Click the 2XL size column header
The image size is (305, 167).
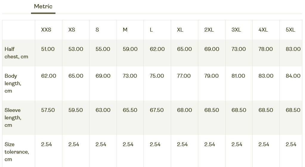click(x=209, y=30)
